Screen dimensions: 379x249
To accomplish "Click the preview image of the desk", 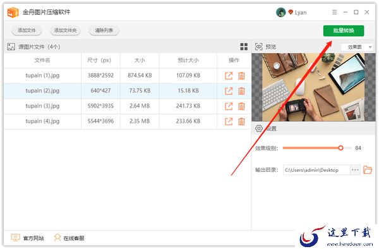I will 313,87.
